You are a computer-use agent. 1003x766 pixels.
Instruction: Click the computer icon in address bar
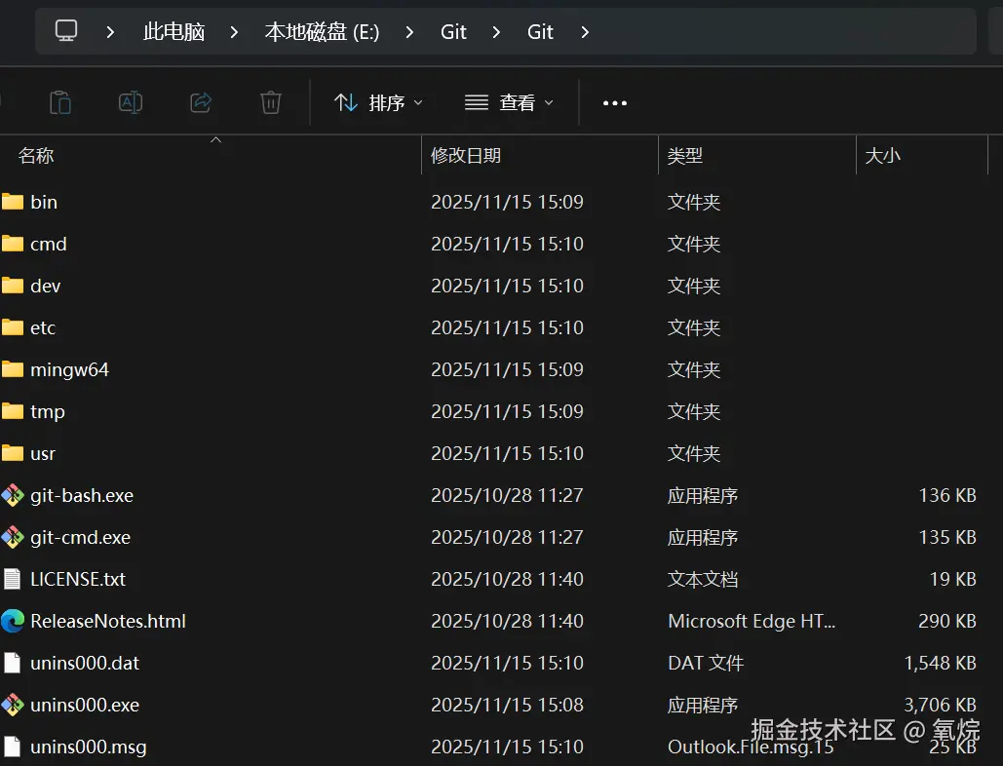66,30
